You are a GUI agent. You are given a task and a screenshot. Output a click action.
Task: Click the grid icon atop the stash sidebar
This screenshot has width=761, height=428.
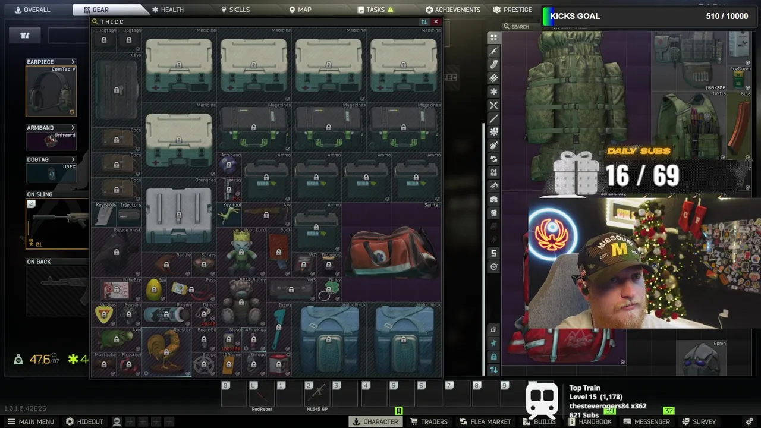tap(493, 37)
